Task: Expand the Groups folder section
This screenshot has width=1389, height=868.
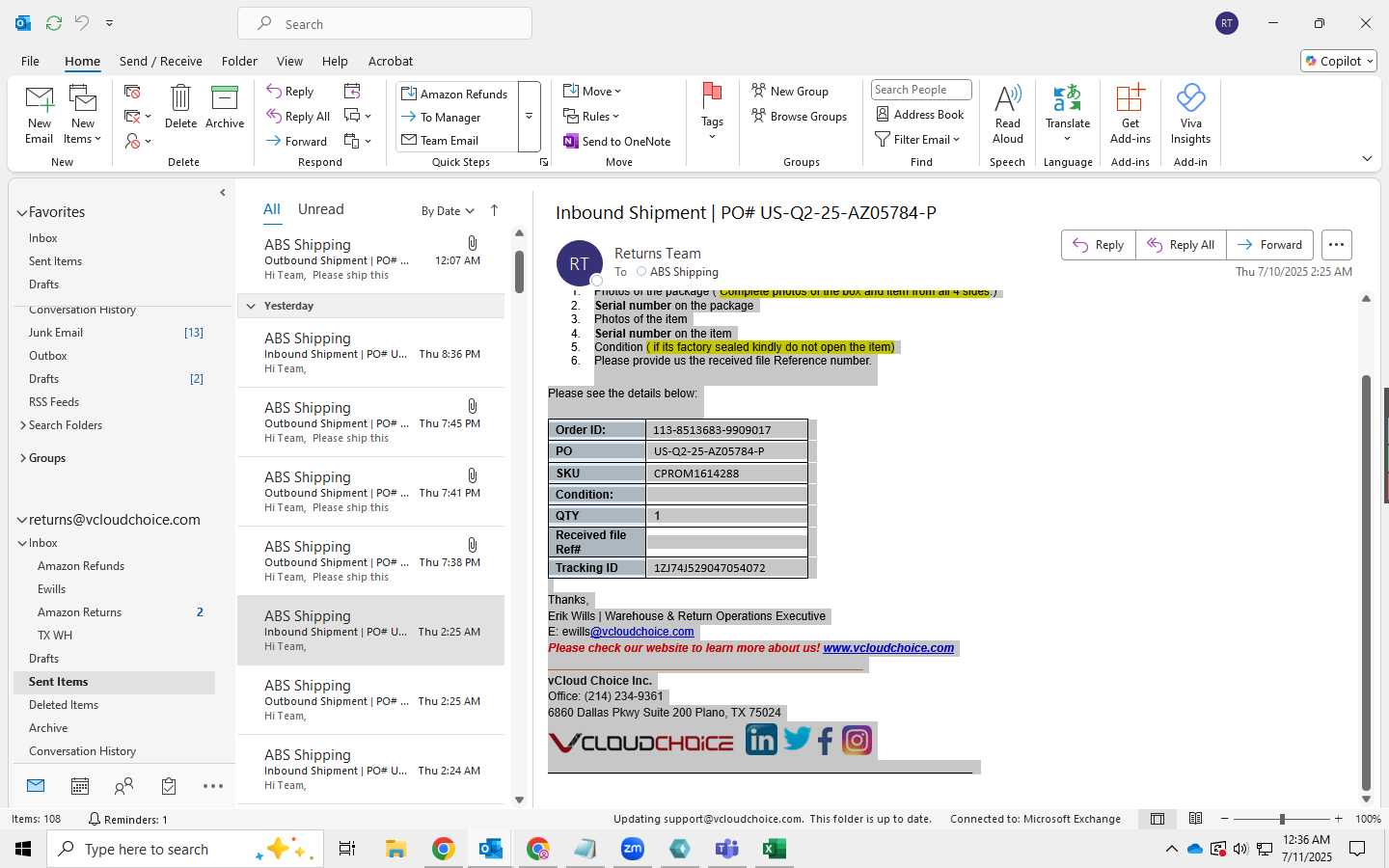Action: click(x=22, y=458)
